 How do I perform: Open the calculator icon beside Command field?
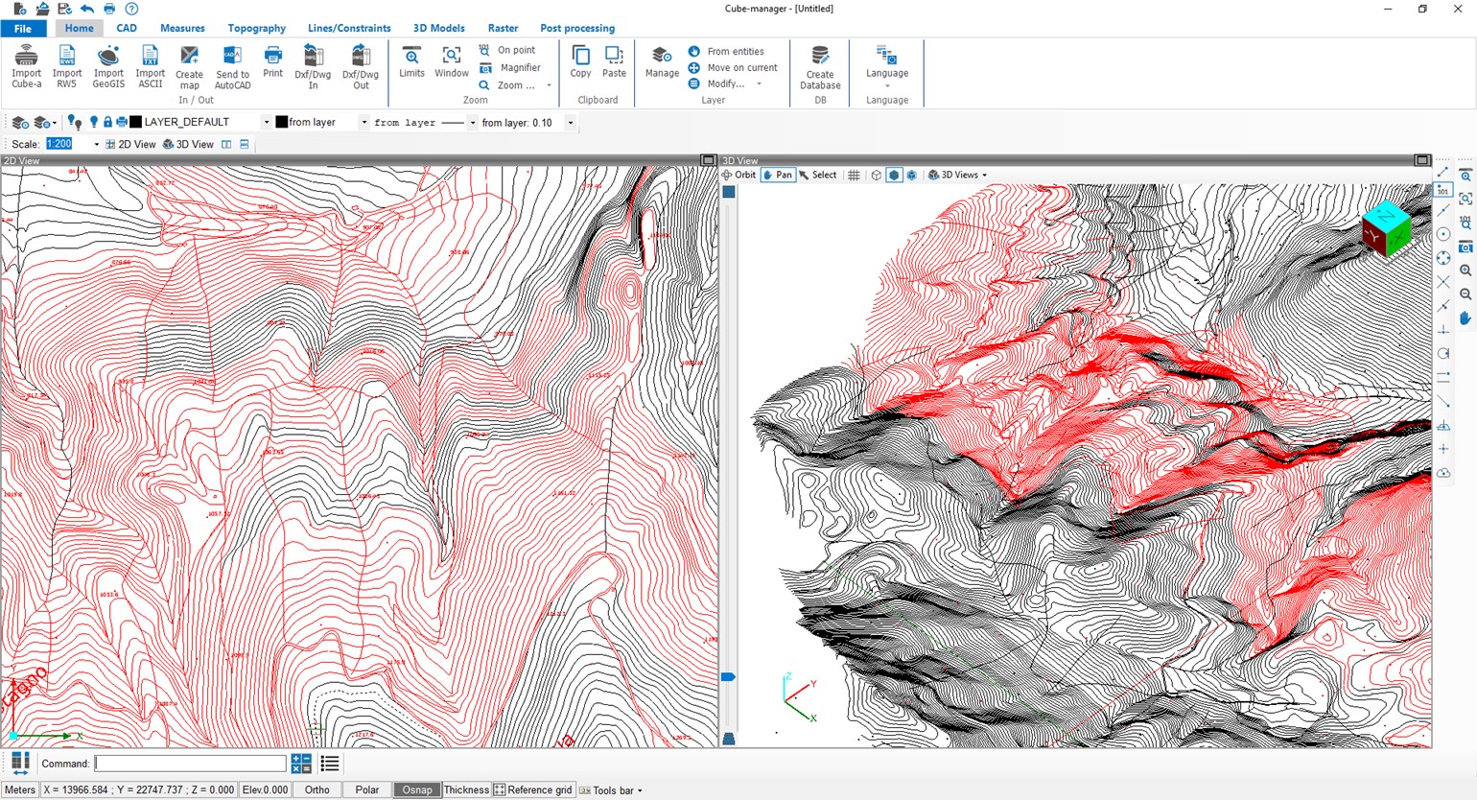[301, 764]
